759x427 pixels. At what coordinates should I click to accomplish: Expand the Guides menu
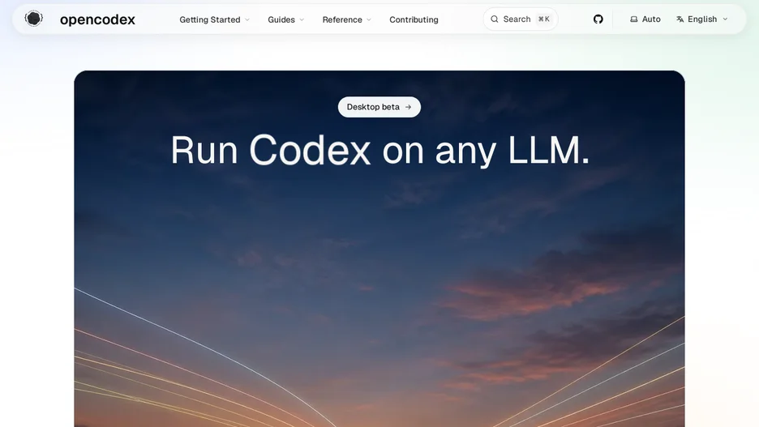coord(285,19)
